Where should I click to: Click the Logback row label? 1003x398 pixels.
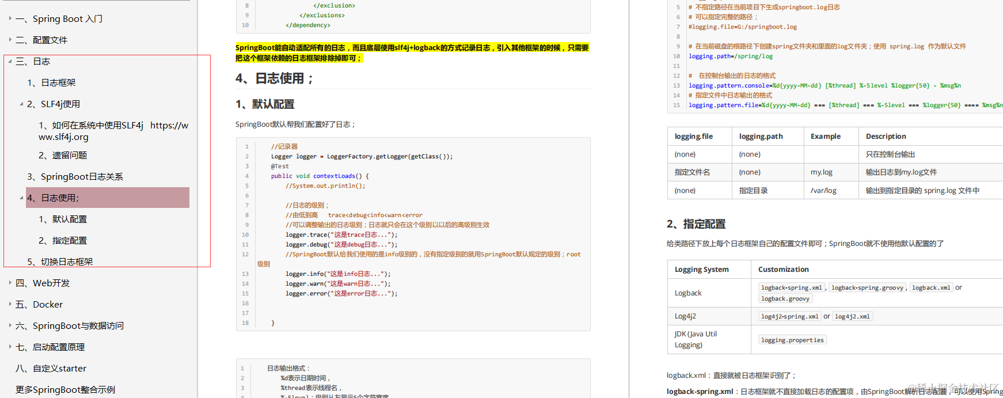tap(688, 293)
